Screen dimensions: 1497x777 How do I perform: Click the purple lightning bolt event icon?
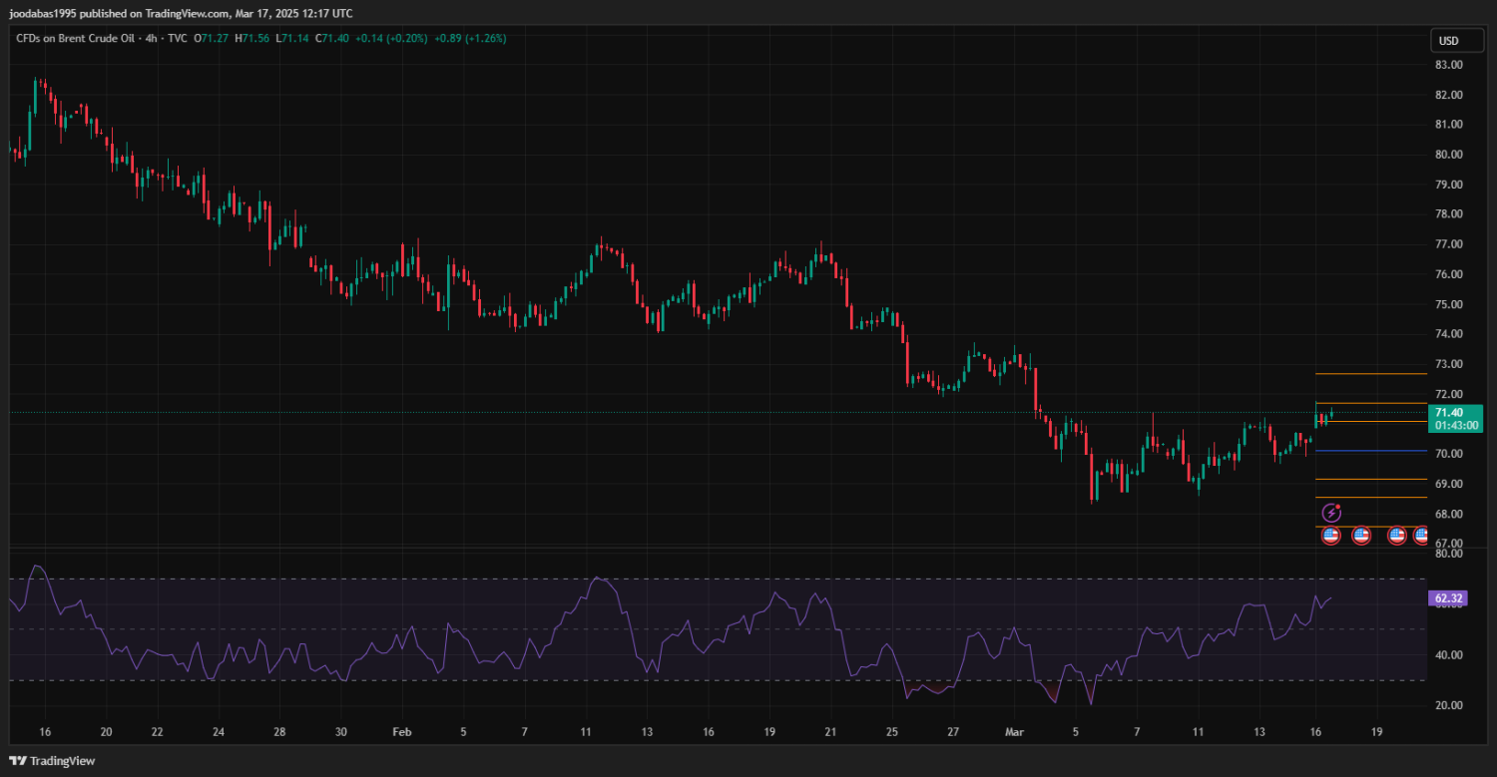(x=1330, y=513)
